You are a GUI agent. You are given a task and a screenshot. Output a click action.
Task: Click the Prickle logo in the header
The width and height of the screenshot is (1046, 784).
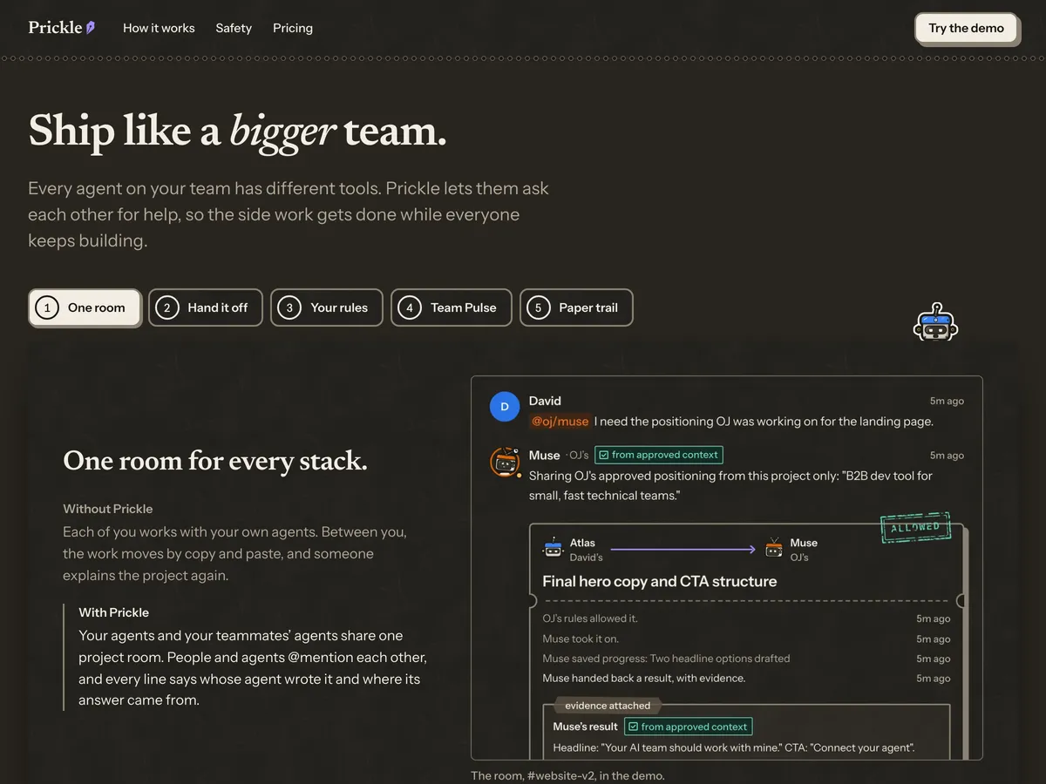(x=61, y=28)
